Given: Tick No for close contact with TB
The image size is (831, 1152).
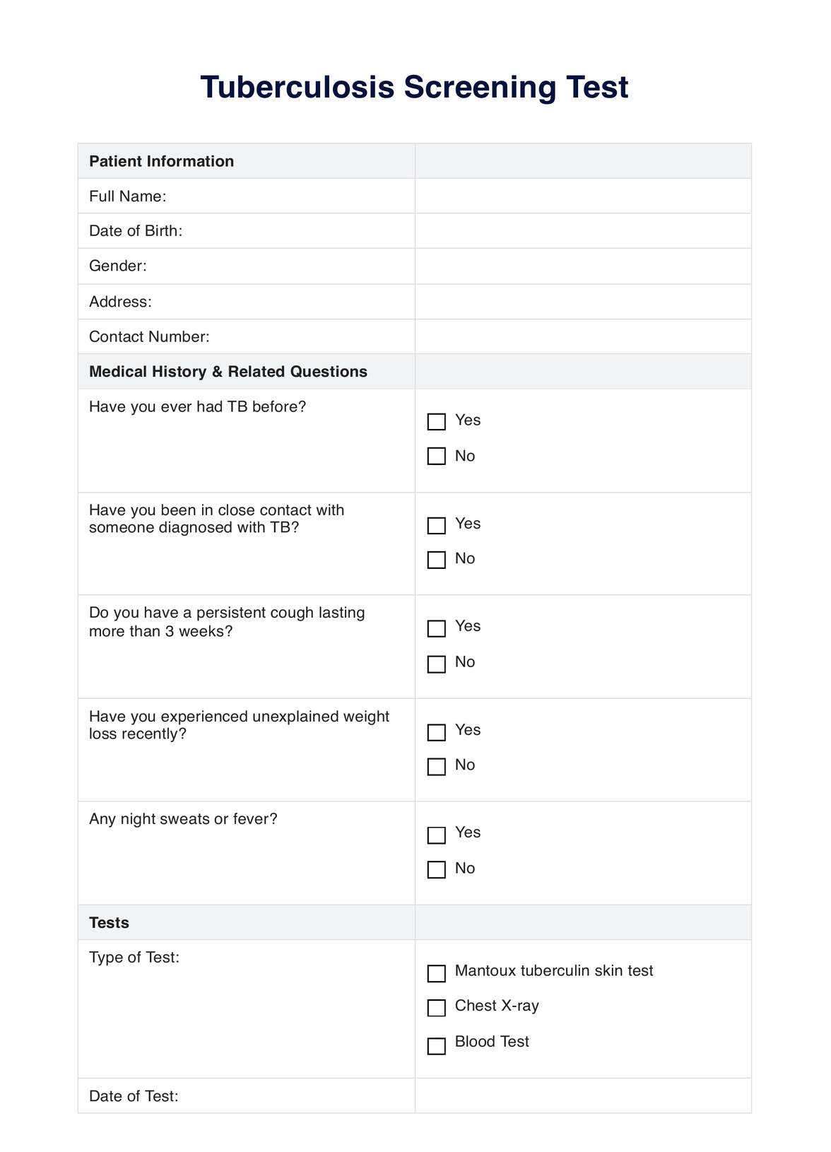Looking at the screenshot, I should pos(437,560).
